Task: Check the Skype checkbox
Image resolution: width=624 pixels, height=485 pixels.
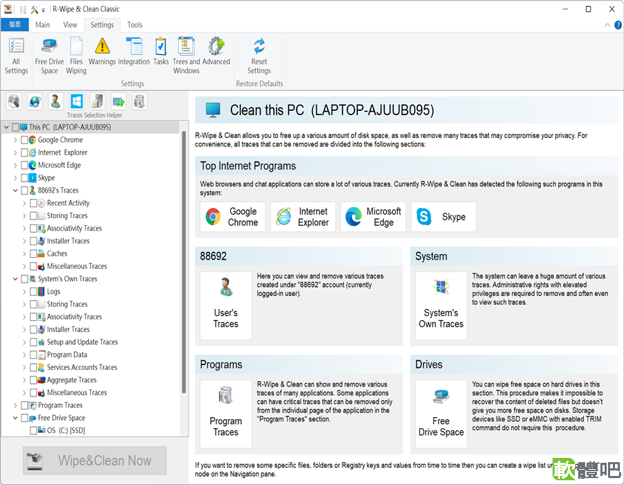Action: (24, 177)
